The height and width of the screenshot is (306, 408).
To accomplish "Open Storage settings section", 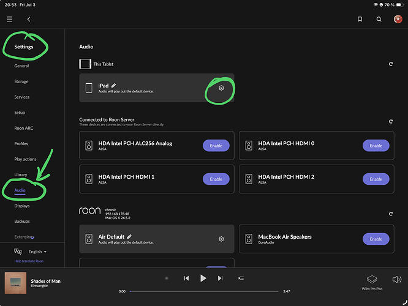I will (x=21, y=81).
